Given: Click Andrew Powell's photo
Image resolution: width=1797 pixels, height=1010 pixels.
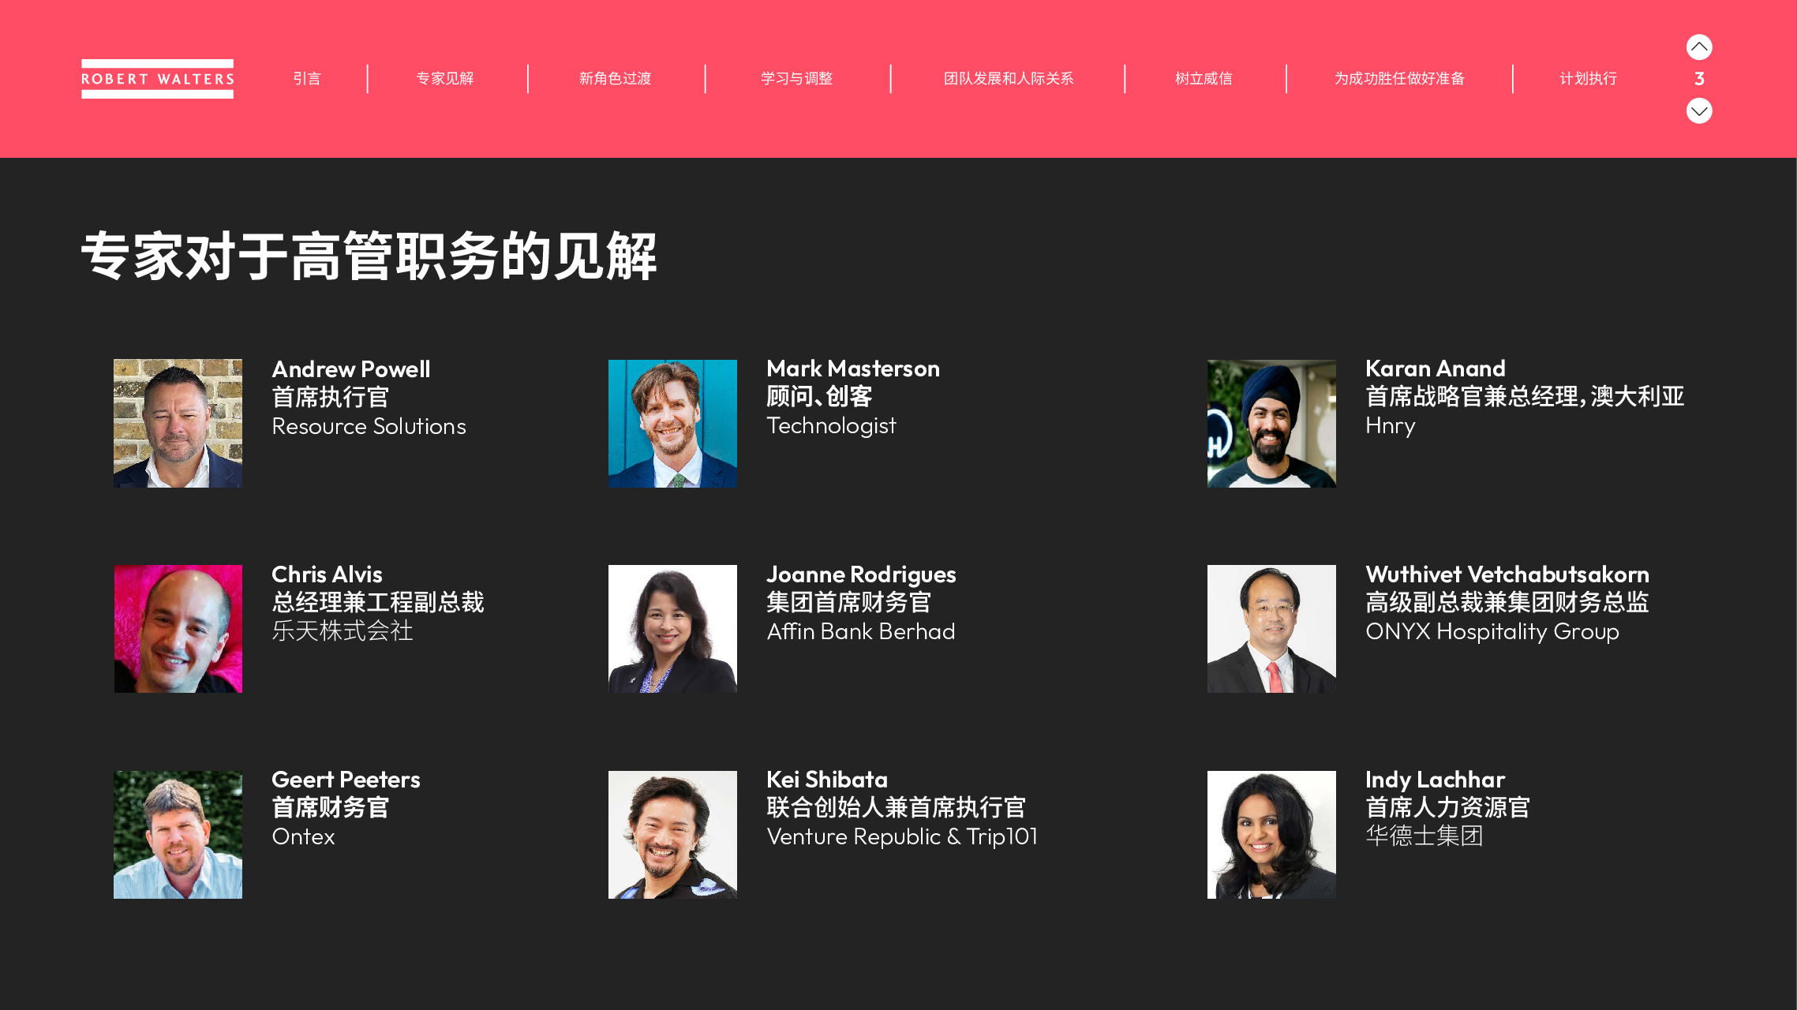Looking at the screenshot, I should [178, 423].
